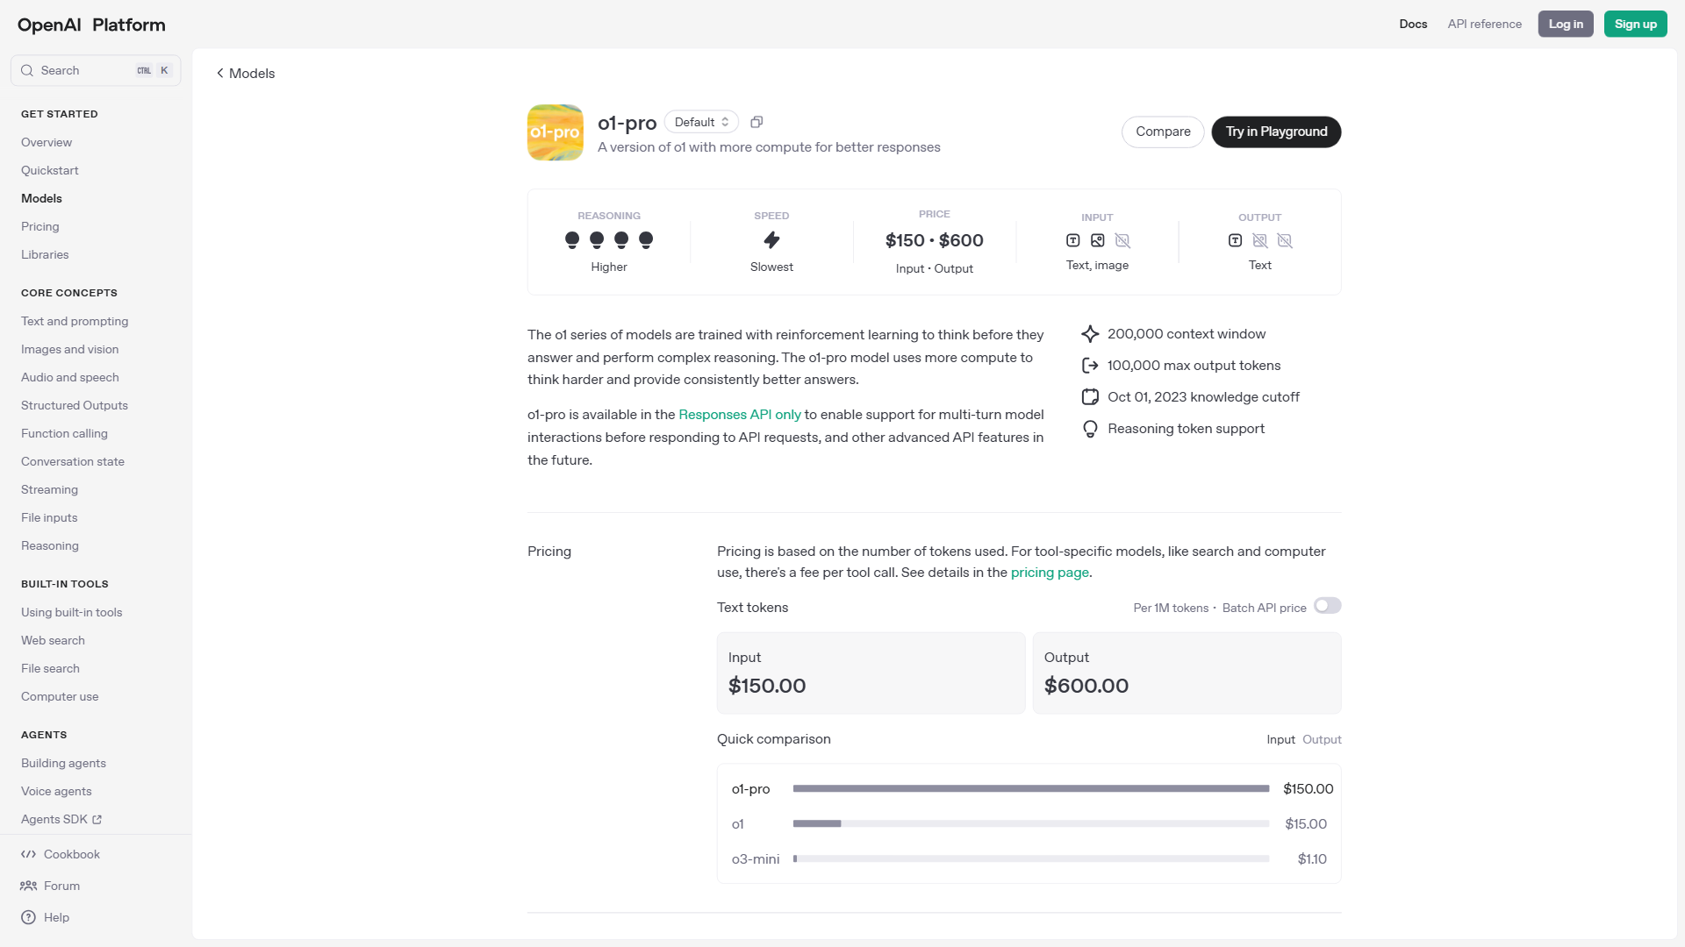Click the knowledge cutoff calendar icon
The height and width of the screenshot is (947, 1685).
point(1090,397)
